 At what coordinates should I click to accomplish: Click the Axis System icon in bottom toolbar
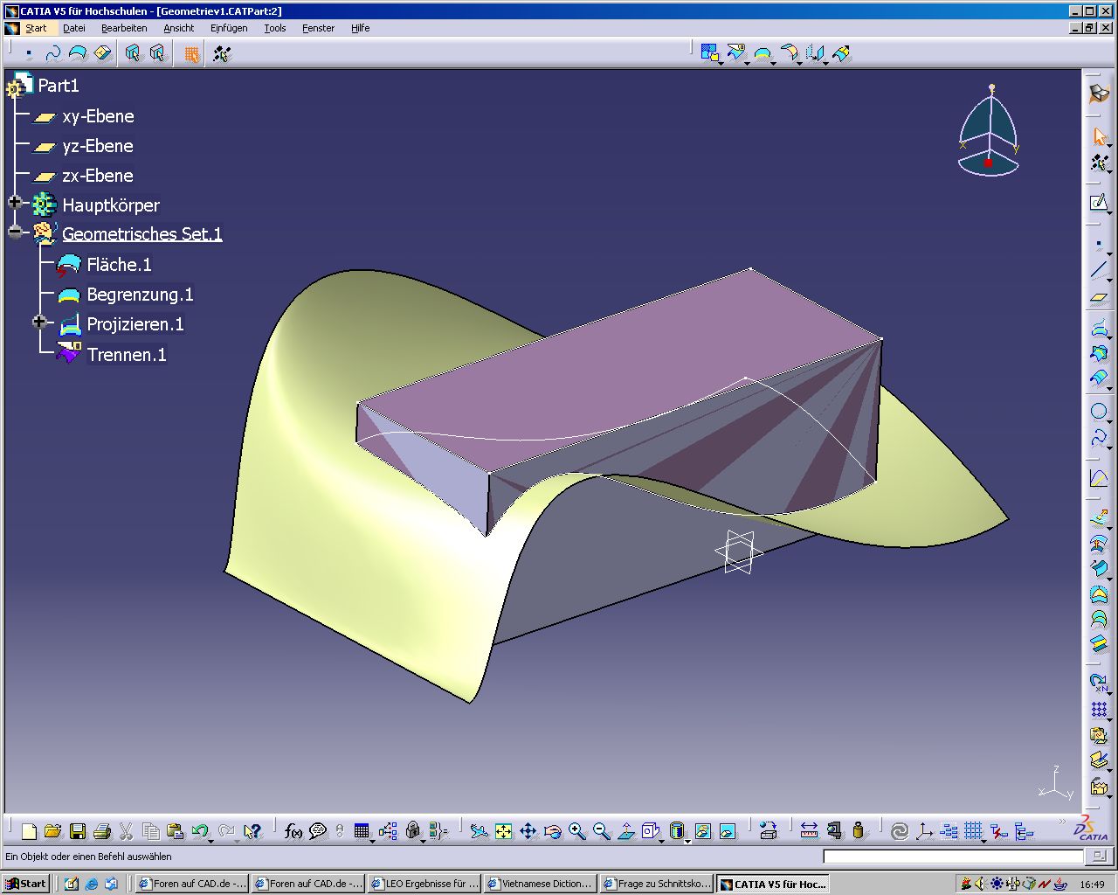[924, 830]
